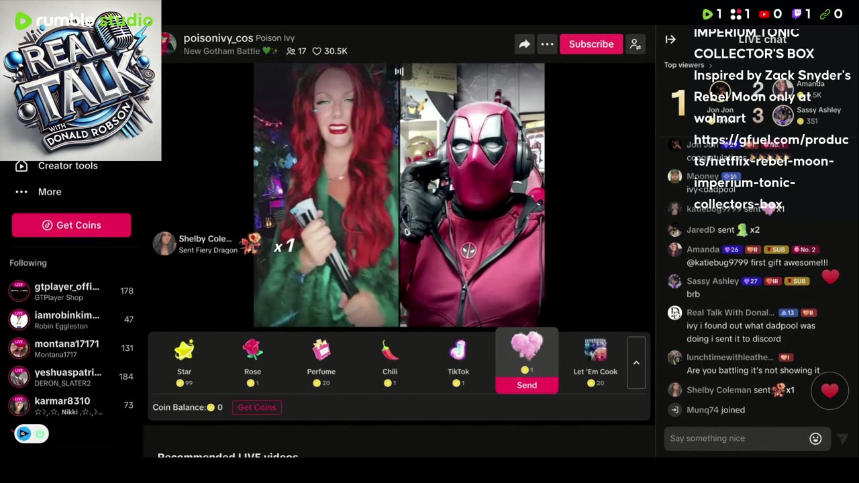Screen dimensions: 859x483
Task: Open the emoji picker in chat
Action: pyautogui.click(x=815, y=439)
